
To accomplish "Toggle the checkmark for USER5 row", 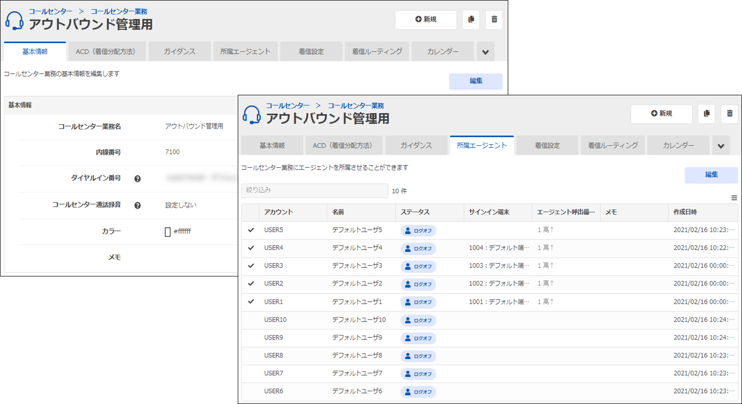I will (251, 230).
